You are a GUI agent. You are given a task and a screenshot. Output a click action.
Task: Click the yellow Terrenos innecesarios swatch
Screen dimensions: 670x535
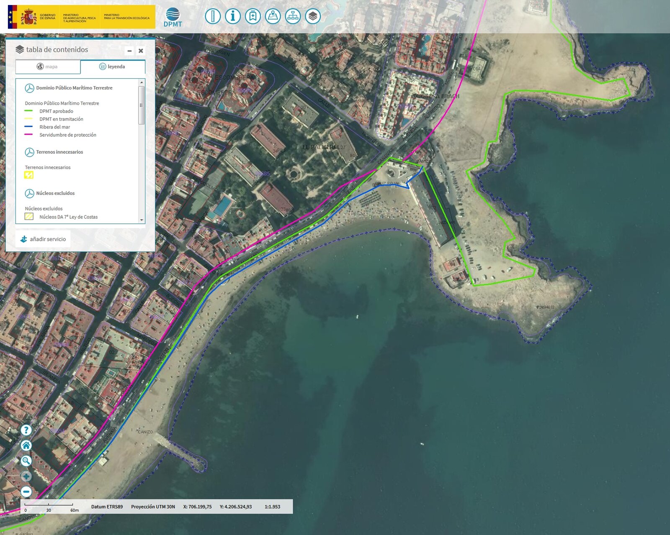tap(29, 175)
